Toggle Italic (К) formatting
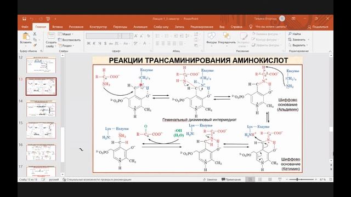Screen dimensions: 351x197 point(94,43)
